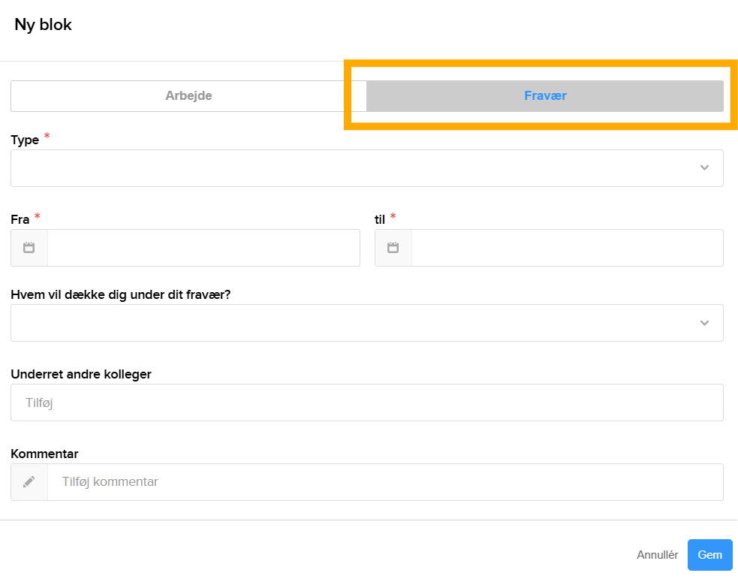The width and height of the screenshot is (738, 579).
Task: Click the calendar icon in Fra field
Action: [29, 248]
